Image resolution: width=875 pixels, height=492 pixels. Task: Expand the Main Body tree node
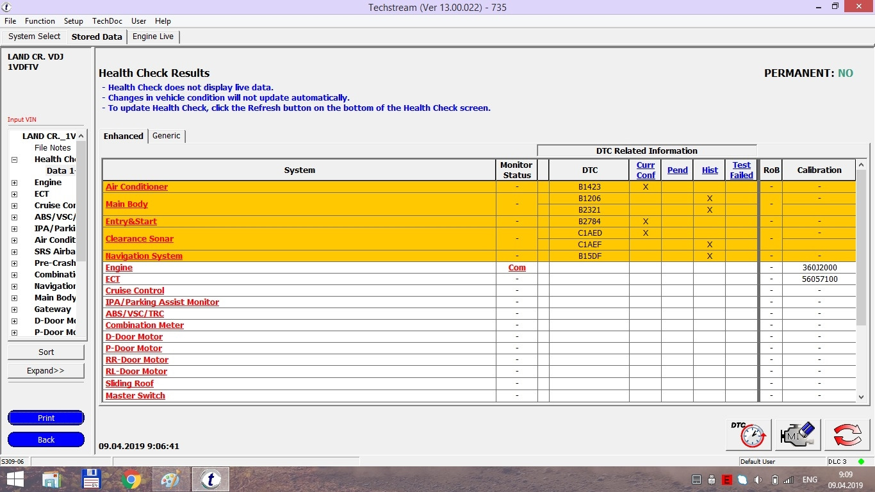point(14,298)
